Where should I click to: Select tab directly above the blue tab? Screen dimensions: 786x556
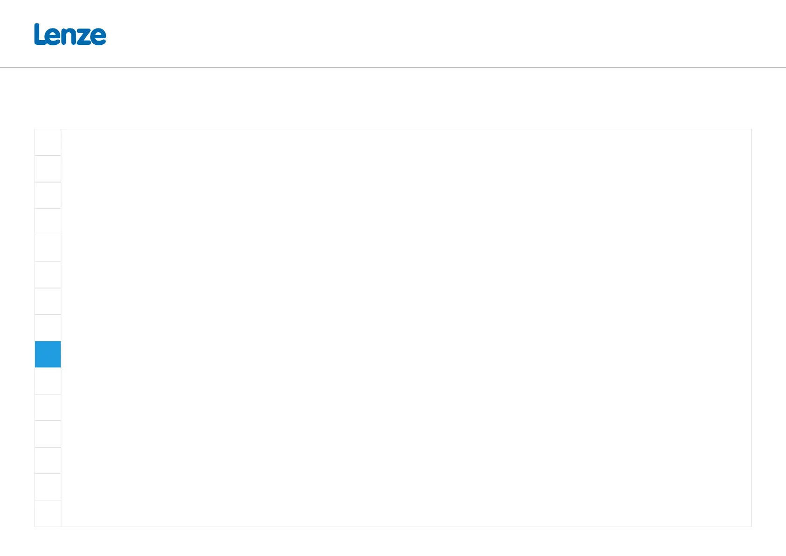[x=48, y=328]
